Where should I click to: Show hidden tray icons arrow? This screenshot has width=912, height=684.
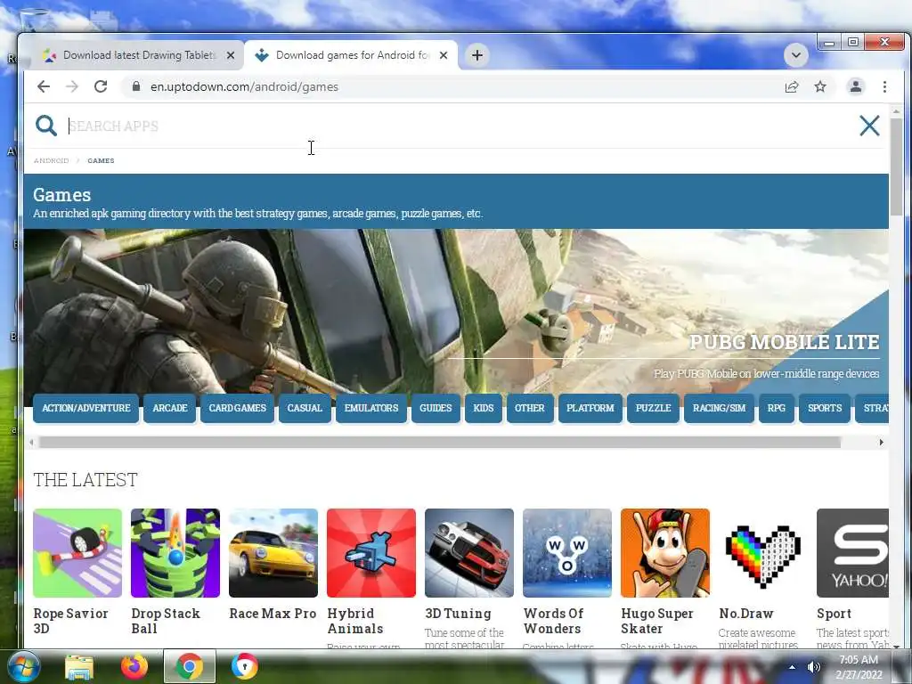click(x=792, y=667)
